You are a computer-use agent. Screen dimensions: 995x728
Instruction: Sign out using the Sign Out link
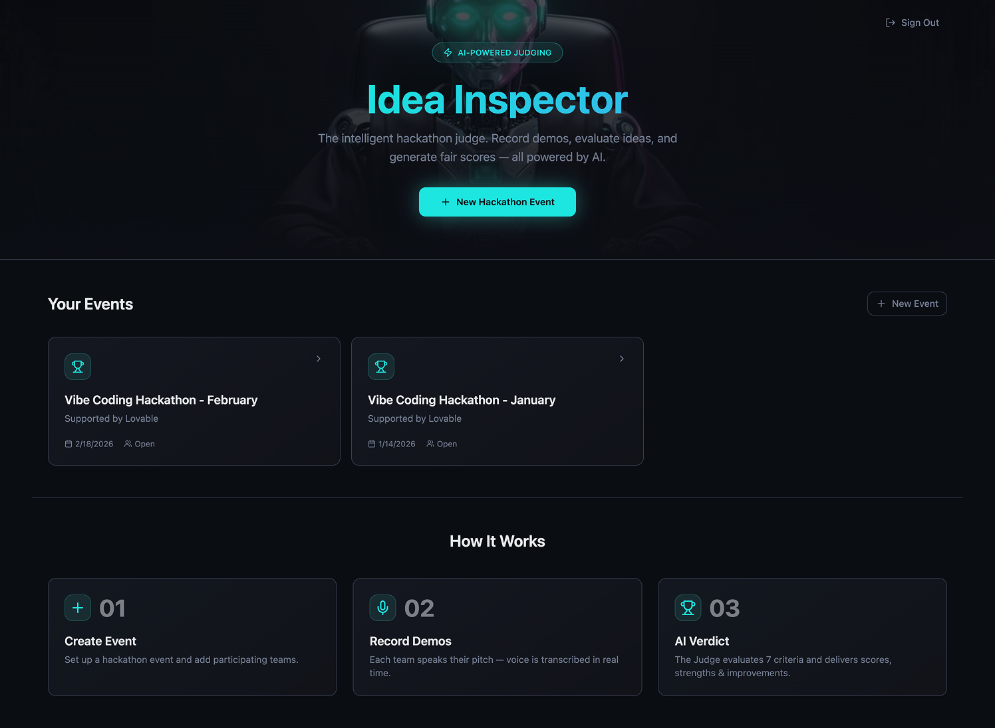coord(920,23)
